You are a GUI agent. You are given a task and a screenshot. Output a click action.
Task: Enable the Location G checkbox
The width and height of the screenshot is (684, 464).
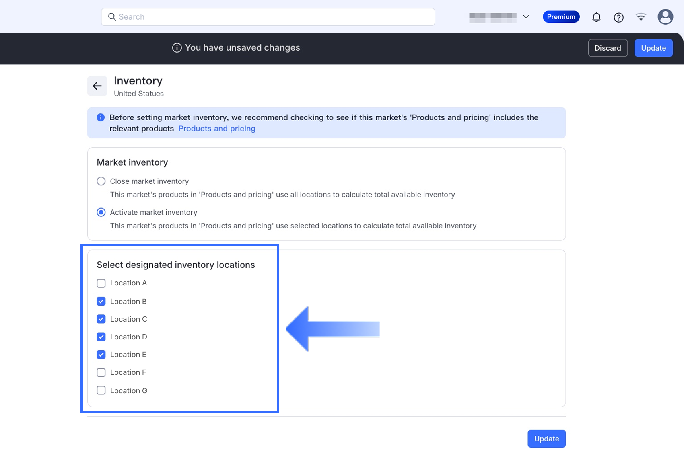click(x=101, y=390)
